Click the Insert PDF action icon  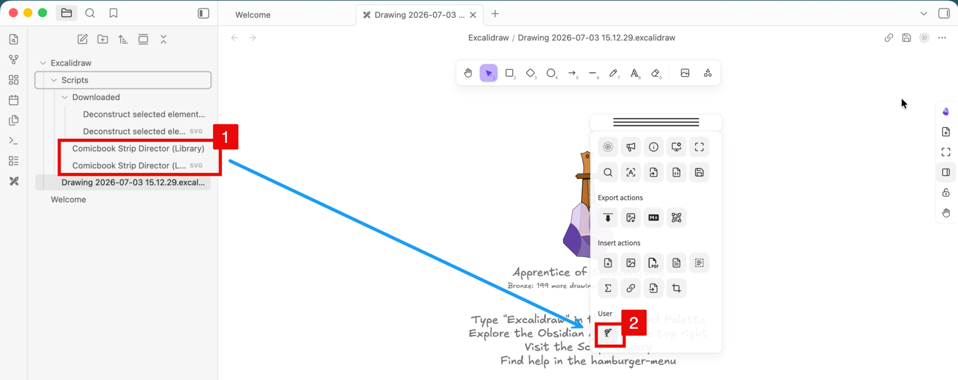(653, 263)
